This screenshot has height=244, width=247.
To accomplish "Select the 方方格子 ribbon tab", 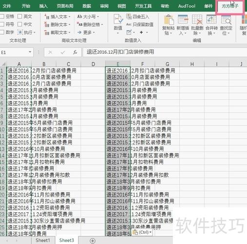I will coord(230,6).
